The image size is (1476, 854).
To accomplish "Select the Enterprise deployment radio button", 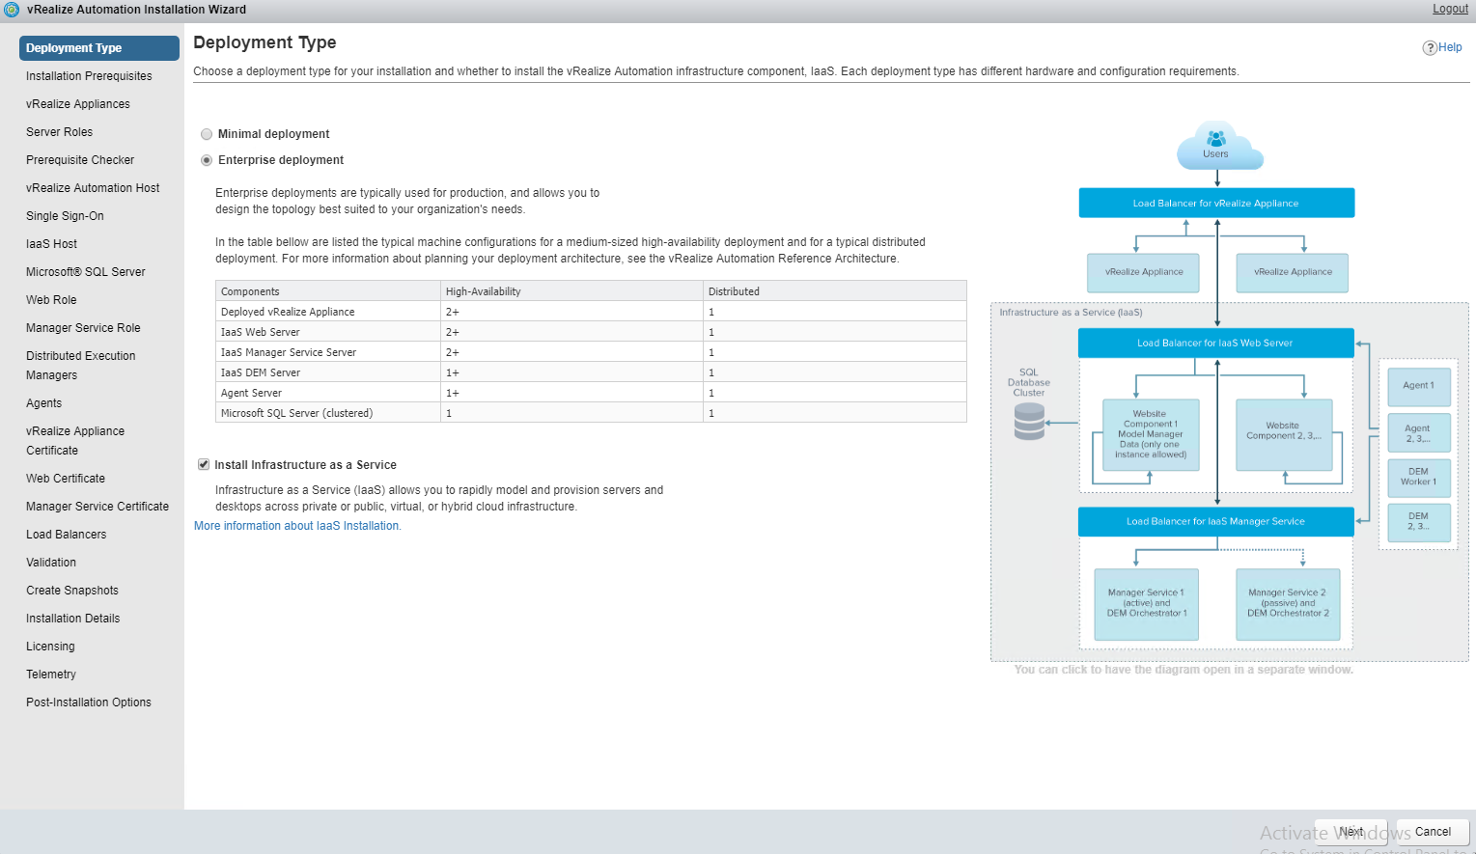I will (207, 160).
